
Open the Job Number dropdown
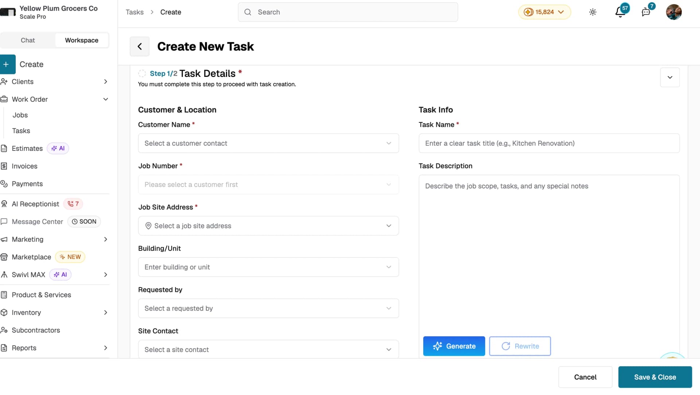pos(268,184)
